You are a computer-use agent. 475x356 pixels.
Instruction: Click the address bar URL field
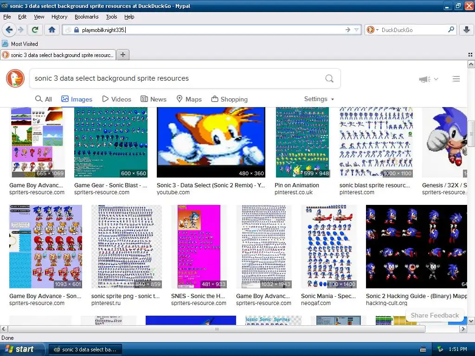point(212,30)
